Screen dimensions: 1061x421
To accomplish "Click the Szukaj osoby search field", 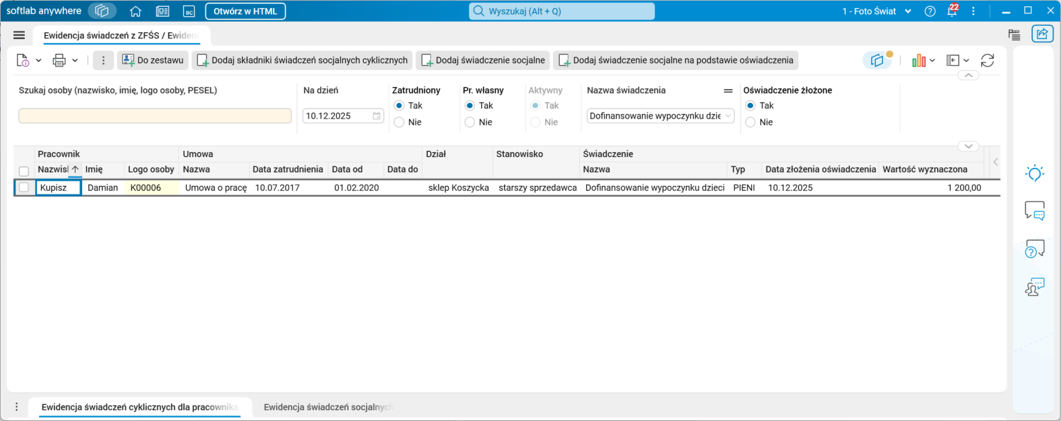I will [155, 116].
